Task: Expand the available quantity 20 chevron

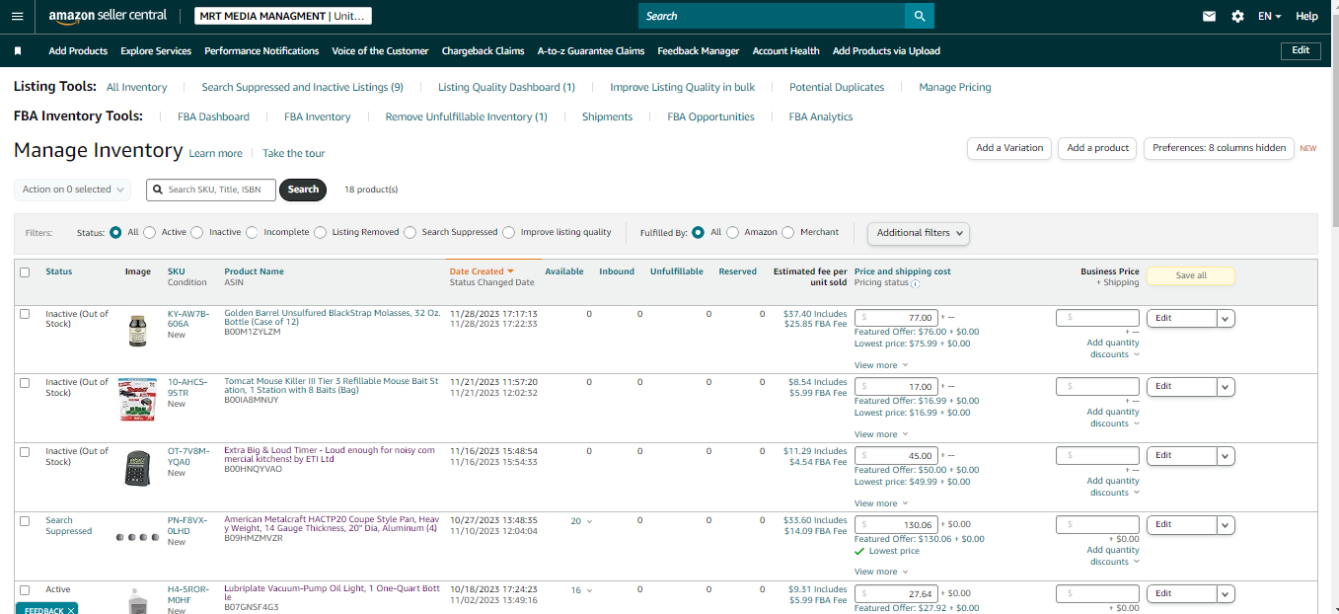Action: (x=590, y=521)
